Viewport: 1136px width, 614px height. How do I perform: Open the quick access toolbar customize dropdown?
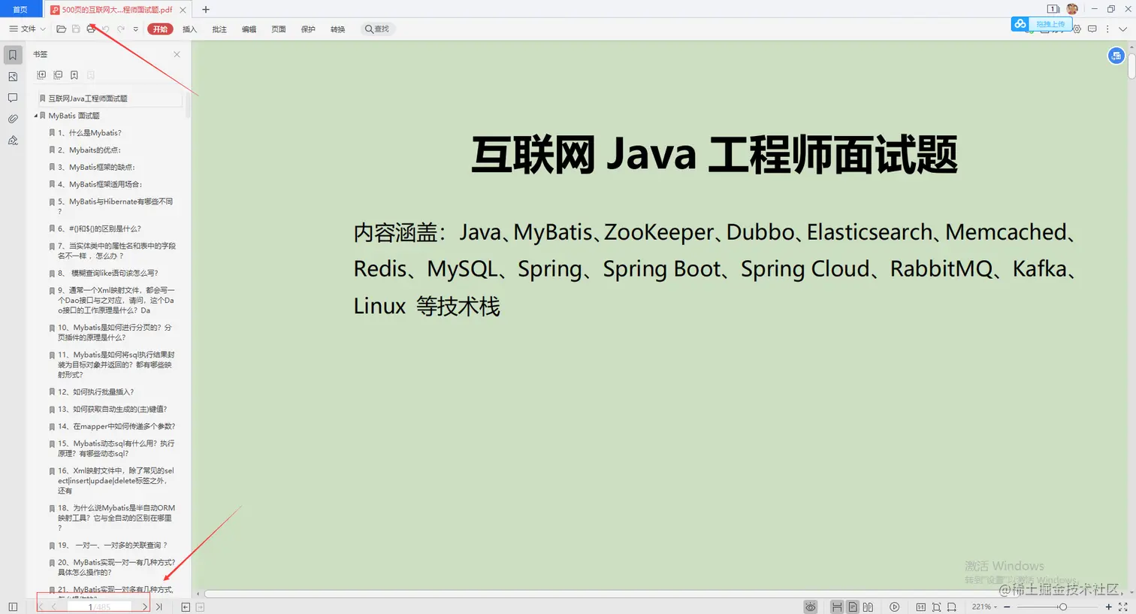pyautogui.click(x=136, y=29)
